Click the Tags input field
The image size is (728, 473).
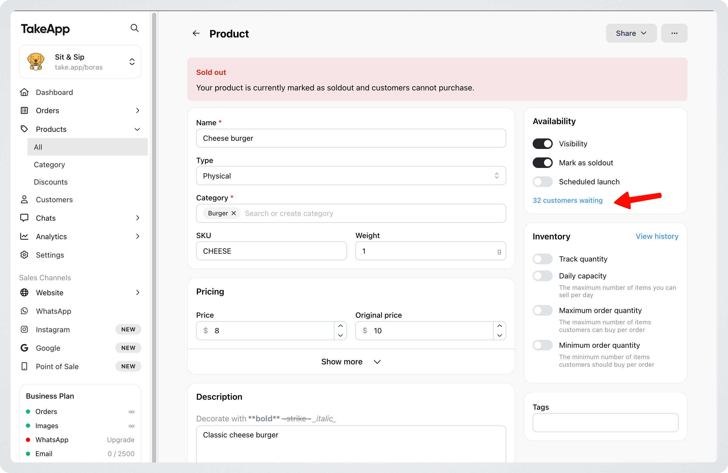click(x=605, y=423)
